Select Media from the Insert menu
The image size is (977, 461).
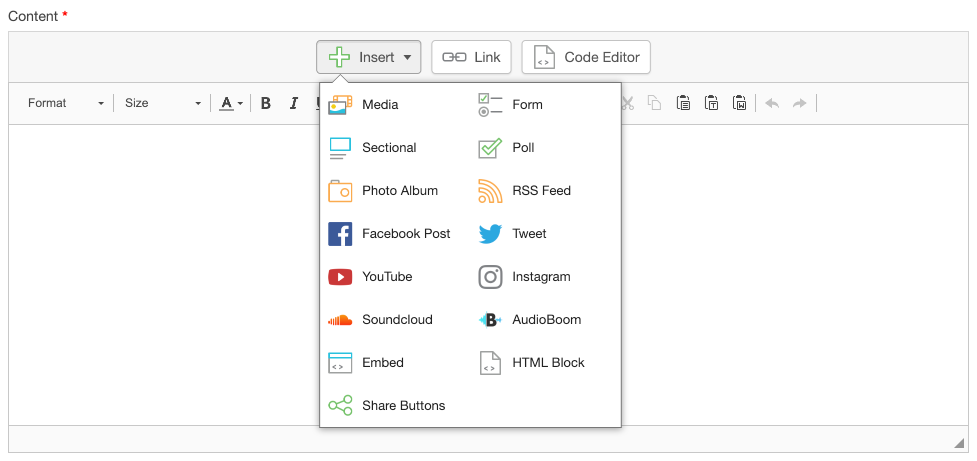click(x=380, y=104)
